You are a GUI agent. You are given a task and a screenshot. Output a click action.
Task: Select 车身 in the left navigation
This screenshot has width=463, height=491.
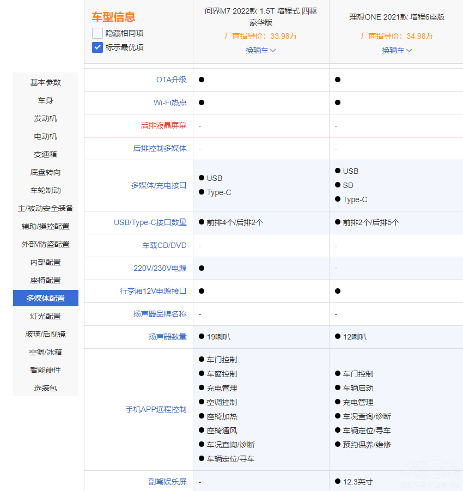46,100
